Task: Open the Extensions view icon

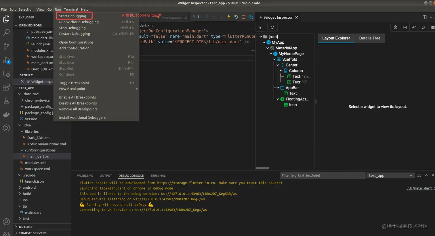Action: point(6,87)
